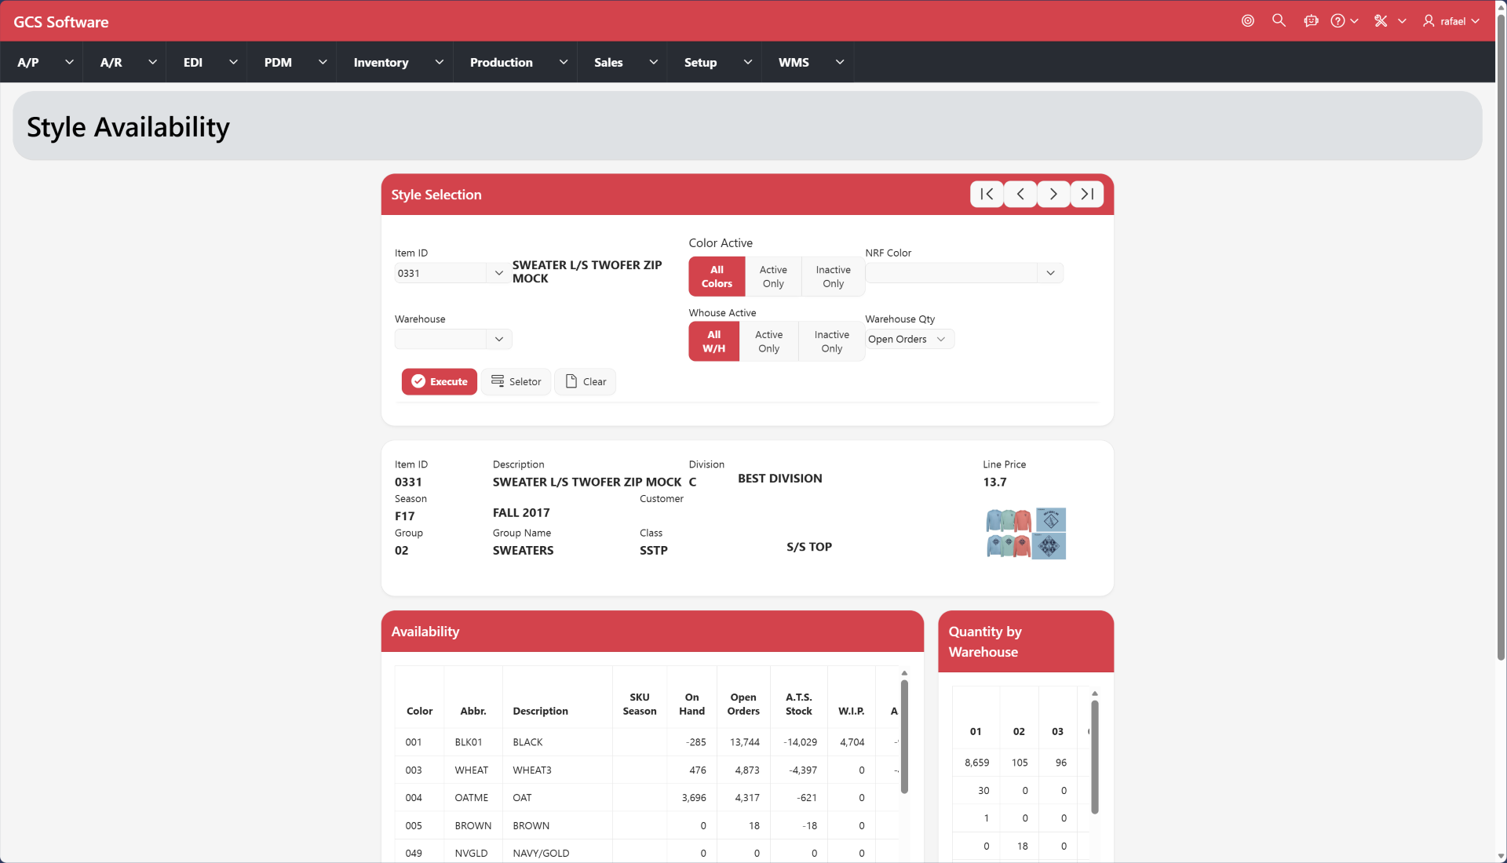The height and width of the screenshot is (863, 1507).
Task: Click the target icon in header
Action: click(x=1247, y=21)
